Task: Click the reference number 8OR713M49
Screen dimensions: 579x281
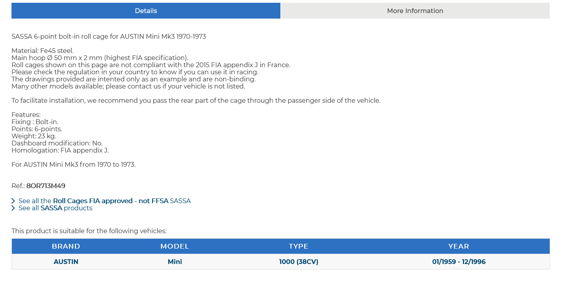Action: click(46, 186)
